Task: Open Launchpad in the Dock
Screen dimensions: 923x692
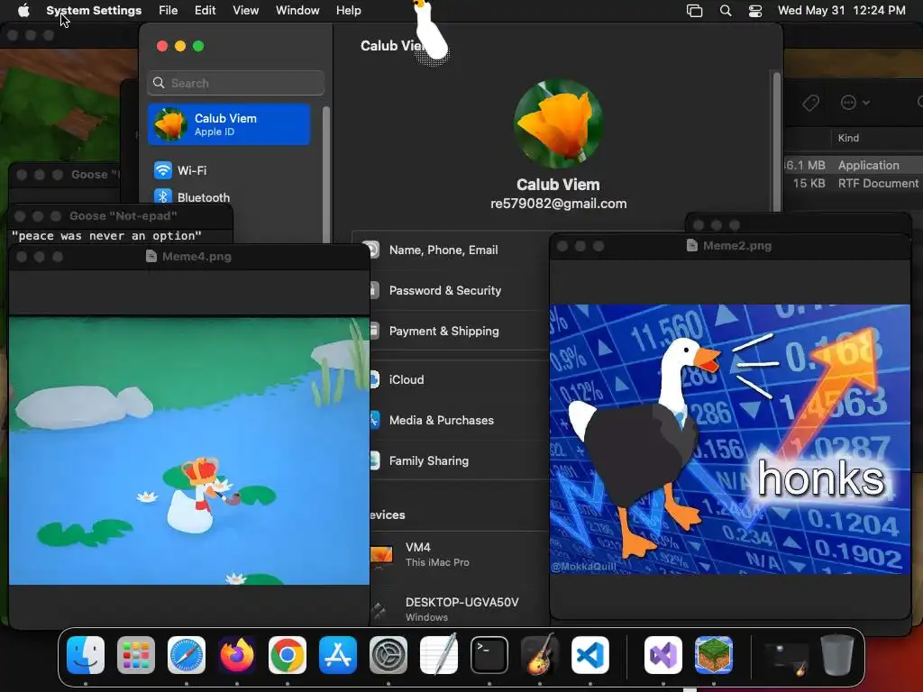Action: pyautogui.click(x=136, y=655)
